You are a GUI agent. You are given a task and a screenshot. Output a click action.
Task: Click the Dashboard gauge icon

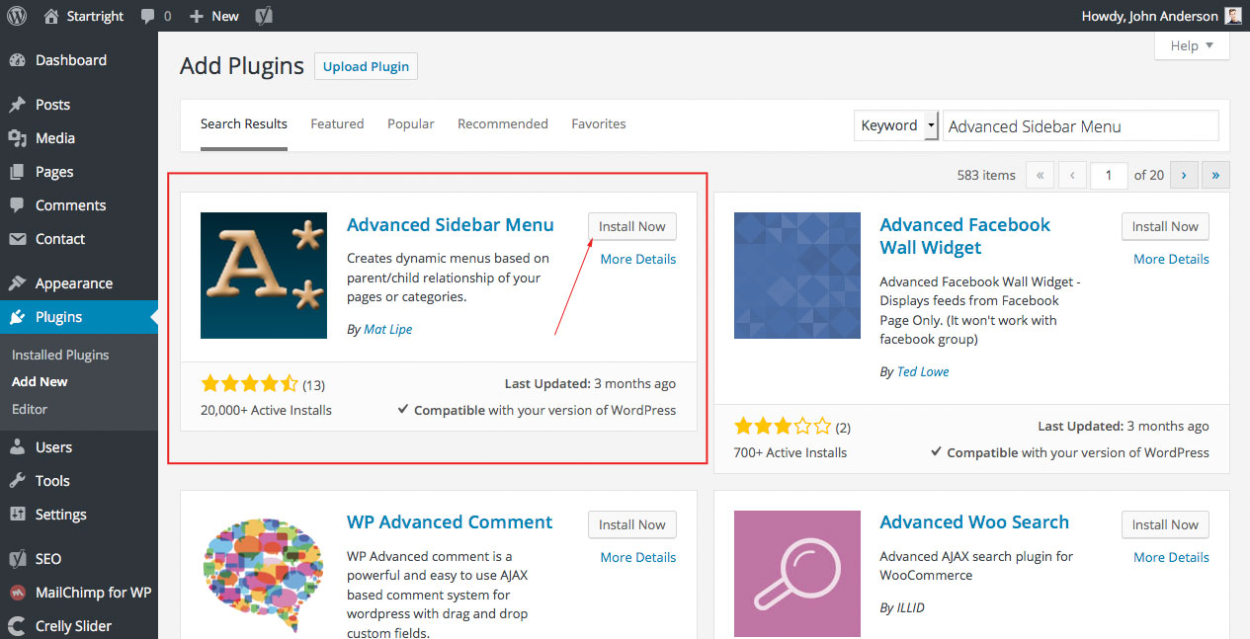pyautogui.click(x=17, y=60)
